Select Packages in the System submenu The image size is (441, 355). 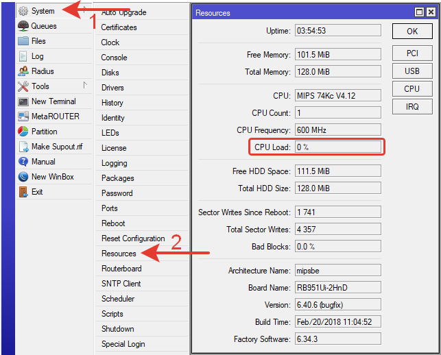coord(142,178)
